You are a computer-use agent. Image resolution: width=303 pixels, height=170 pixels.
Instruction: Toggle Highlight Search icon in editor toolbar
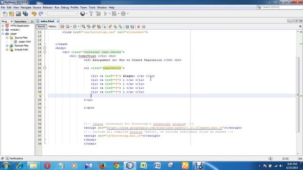coord(99,26)
